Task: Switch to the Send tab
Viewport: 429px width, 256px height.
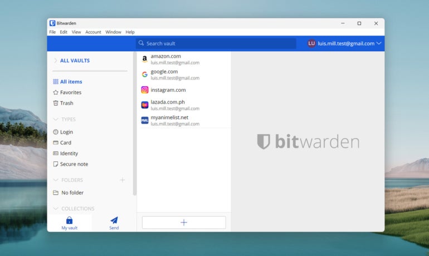Action: tap(114, 223)
